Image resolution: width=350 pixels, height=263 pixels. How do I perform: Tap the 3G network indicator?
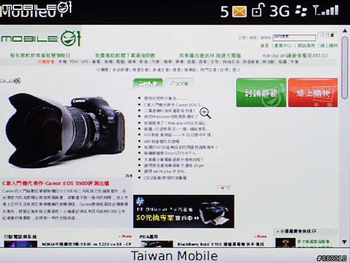(x=279, y=11)
